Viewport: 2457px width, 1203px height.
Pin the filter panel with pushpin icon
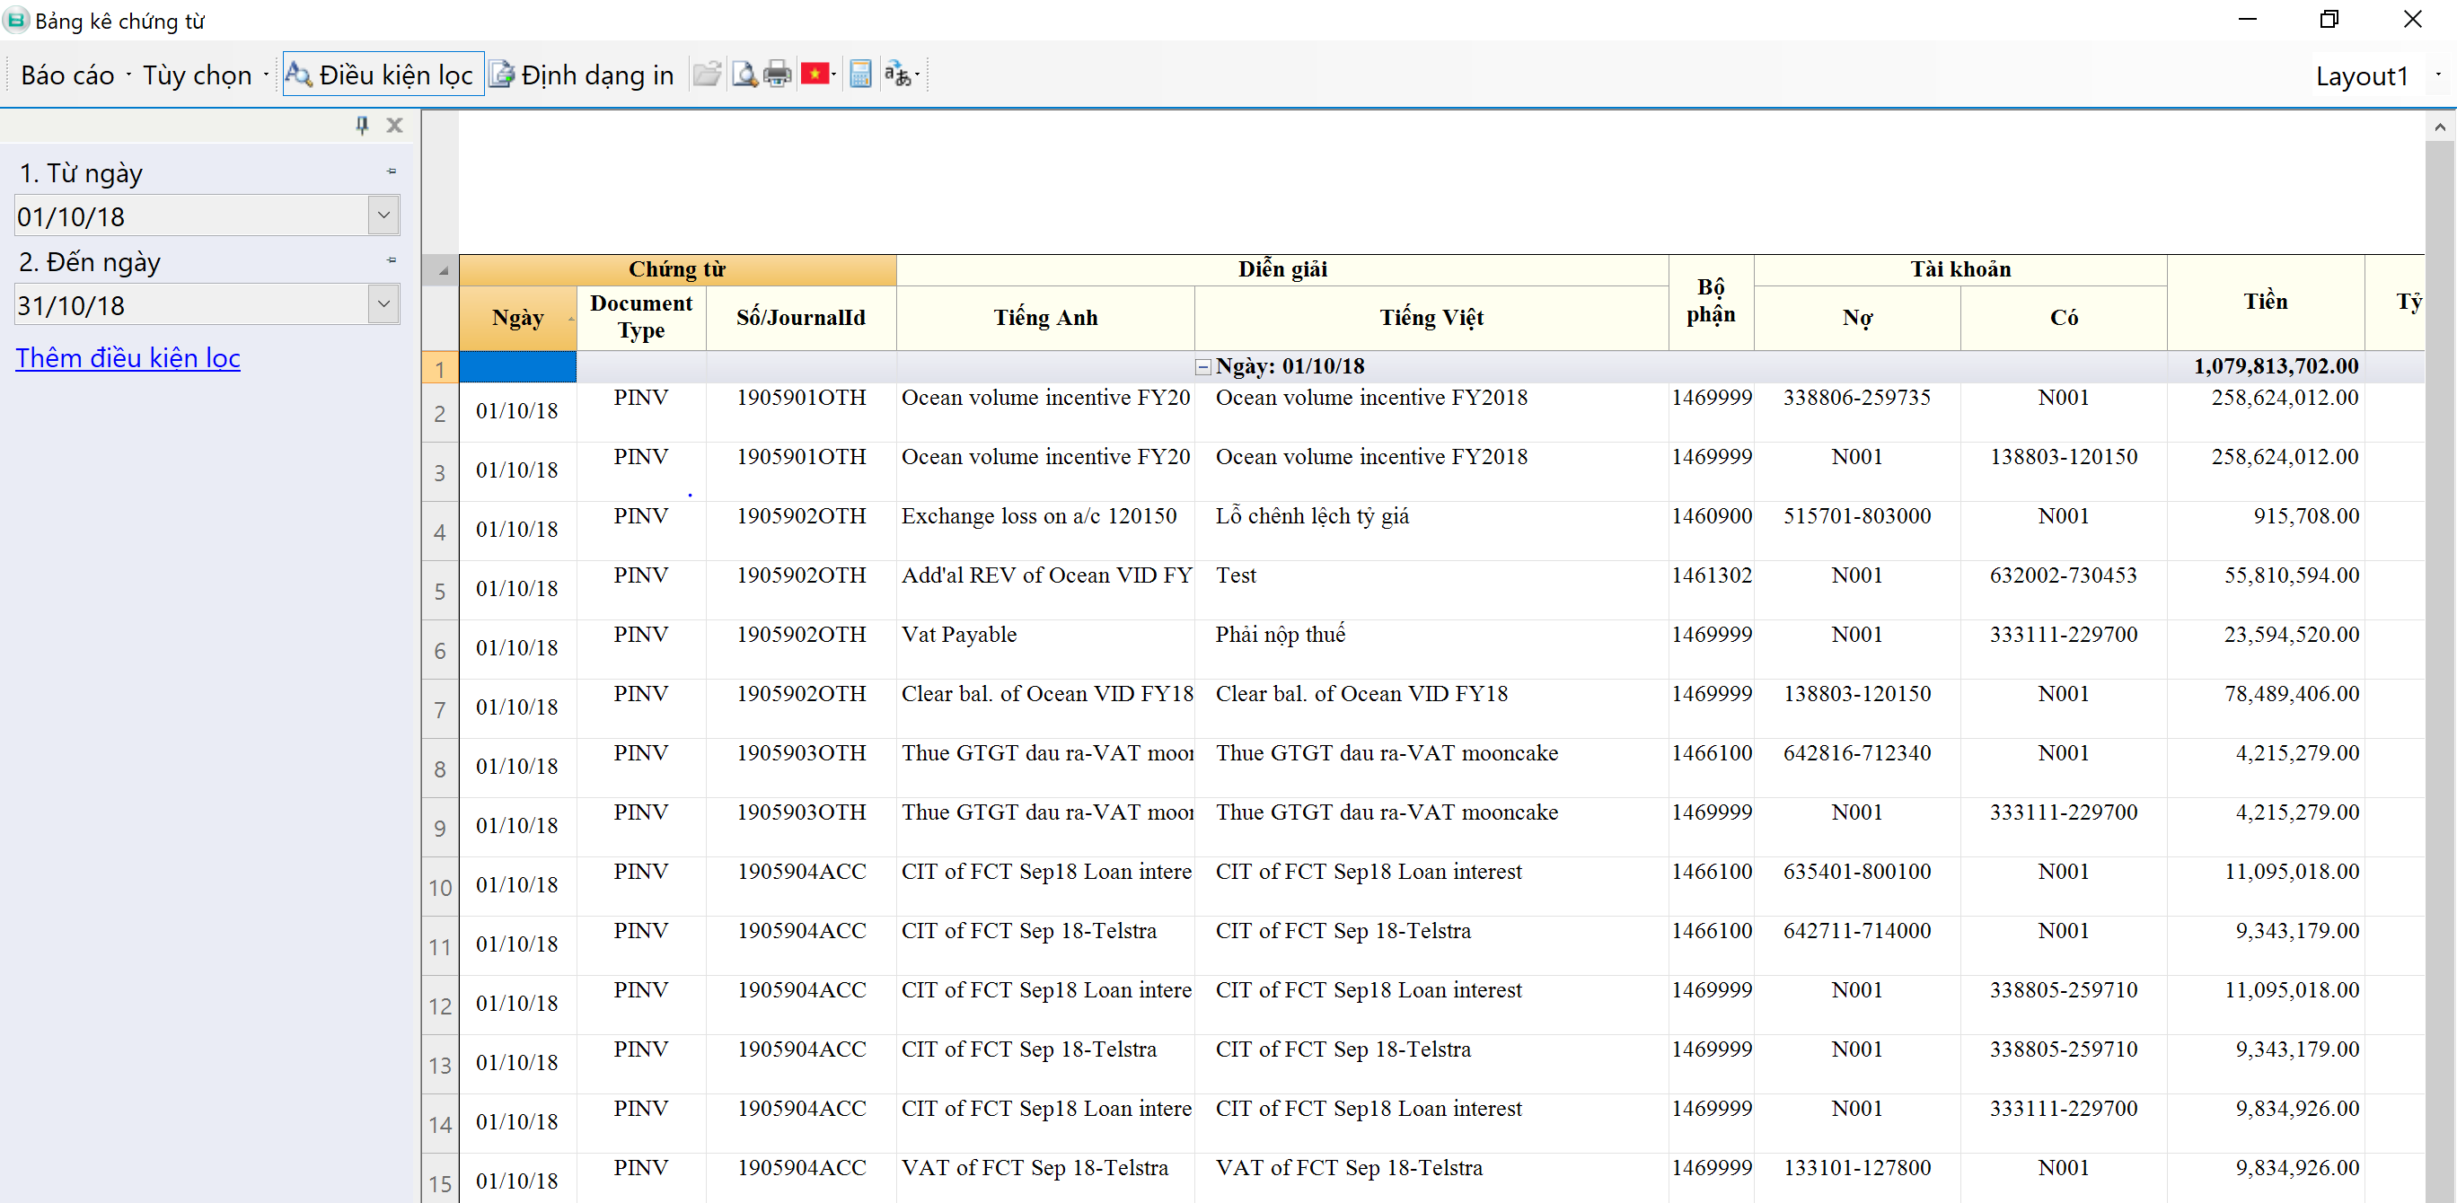coord(362,125)
